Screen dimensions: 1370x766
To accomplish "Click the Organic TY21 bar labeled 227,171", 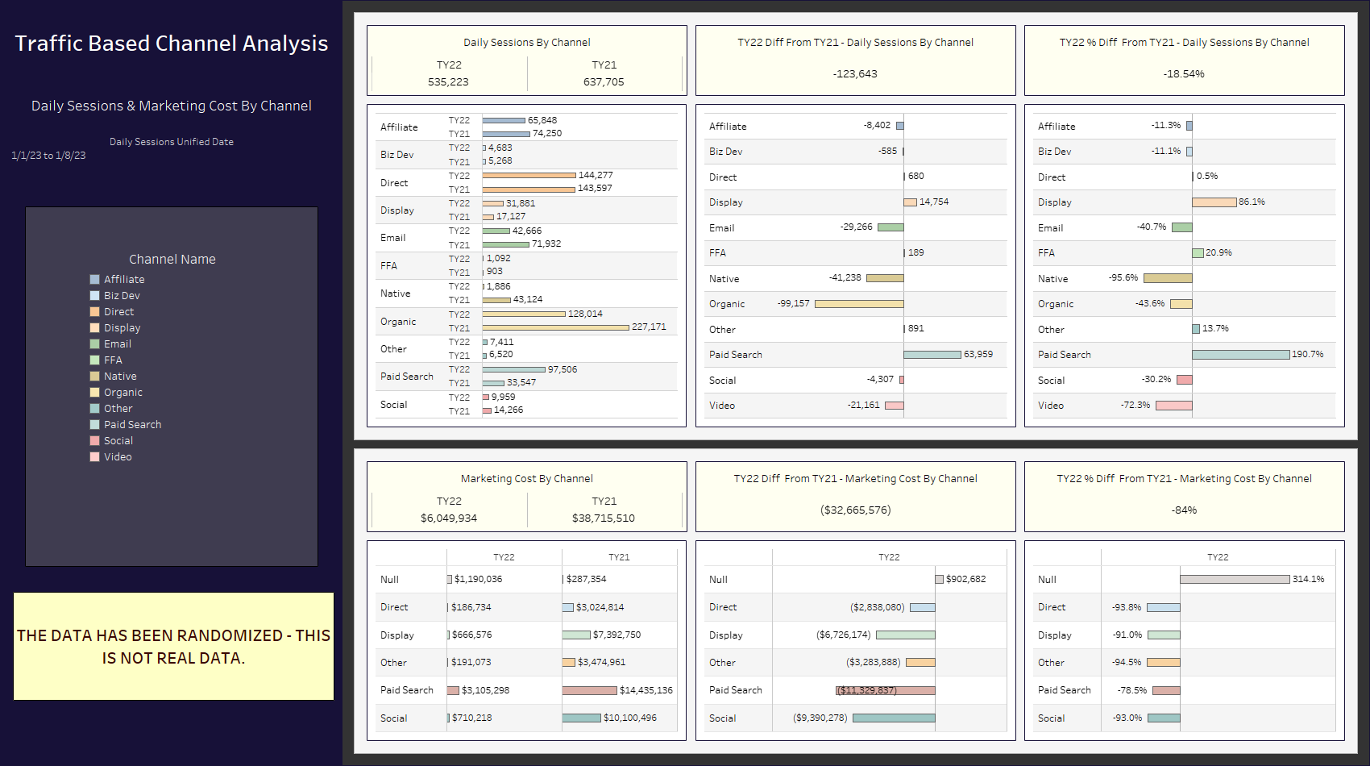I will click(555, 327).
